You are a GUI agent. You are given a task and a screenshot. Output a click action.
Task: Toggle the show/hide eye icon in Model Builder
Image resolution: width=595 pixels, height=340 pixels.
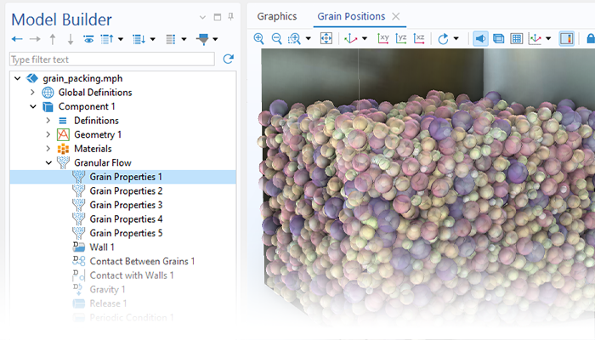coord(89,39)
